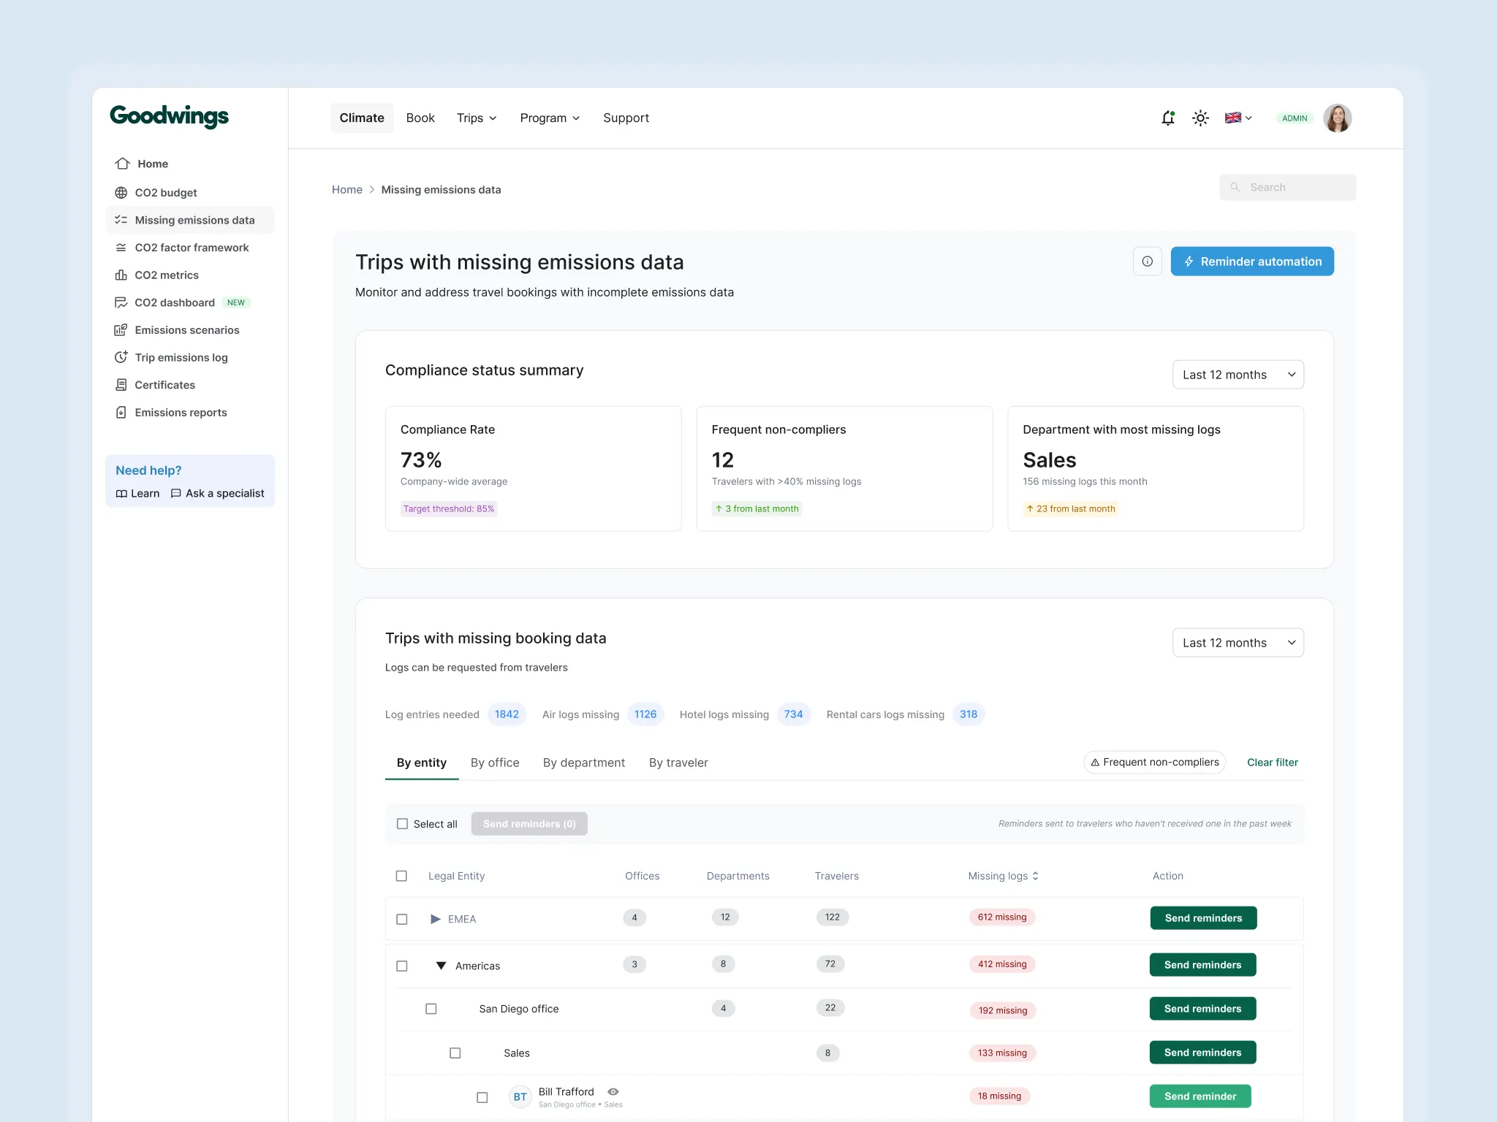Collapse the Americas entity row
This screenshot has width=1497, height=1122.
coord(441,966)
